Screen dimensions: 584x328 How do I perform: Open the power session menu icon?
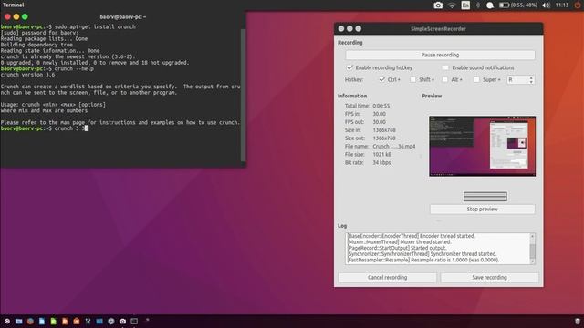pos(578,5)
